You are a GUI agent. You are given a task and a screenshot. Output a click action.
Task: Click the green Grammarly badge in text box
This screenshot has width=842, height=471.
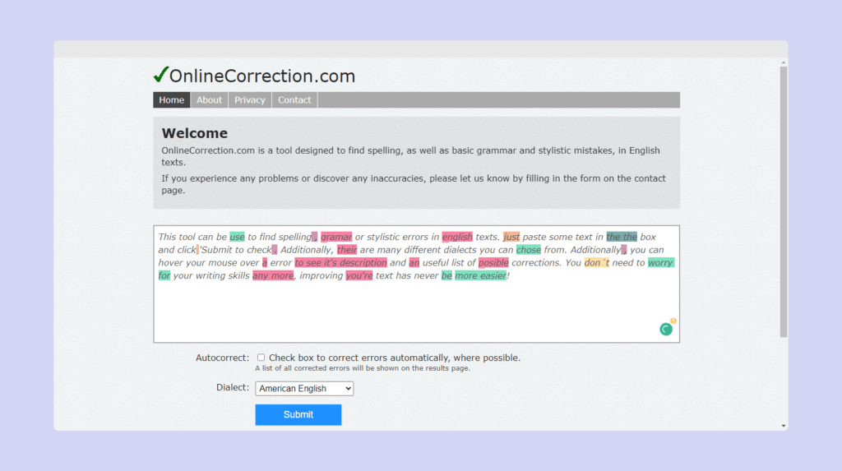click(x=666, y=330)
